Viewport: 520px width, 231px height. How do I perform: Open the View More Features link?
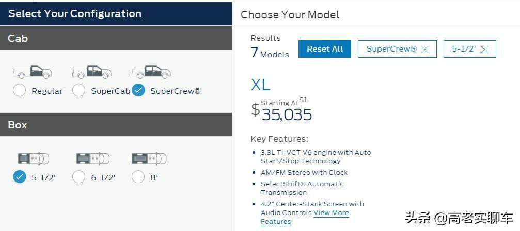[331, 213]
